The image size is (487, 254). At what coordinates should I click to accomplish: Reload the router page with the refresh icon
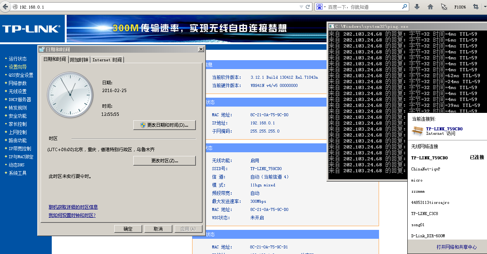(x=308, y=7)
